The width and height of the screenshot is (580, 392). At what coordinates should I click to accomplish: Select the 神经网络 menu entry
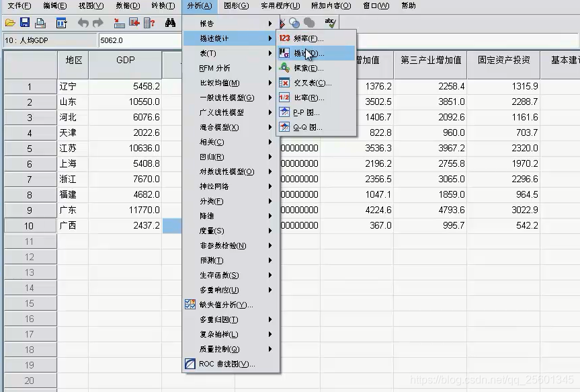click(231, 186)
